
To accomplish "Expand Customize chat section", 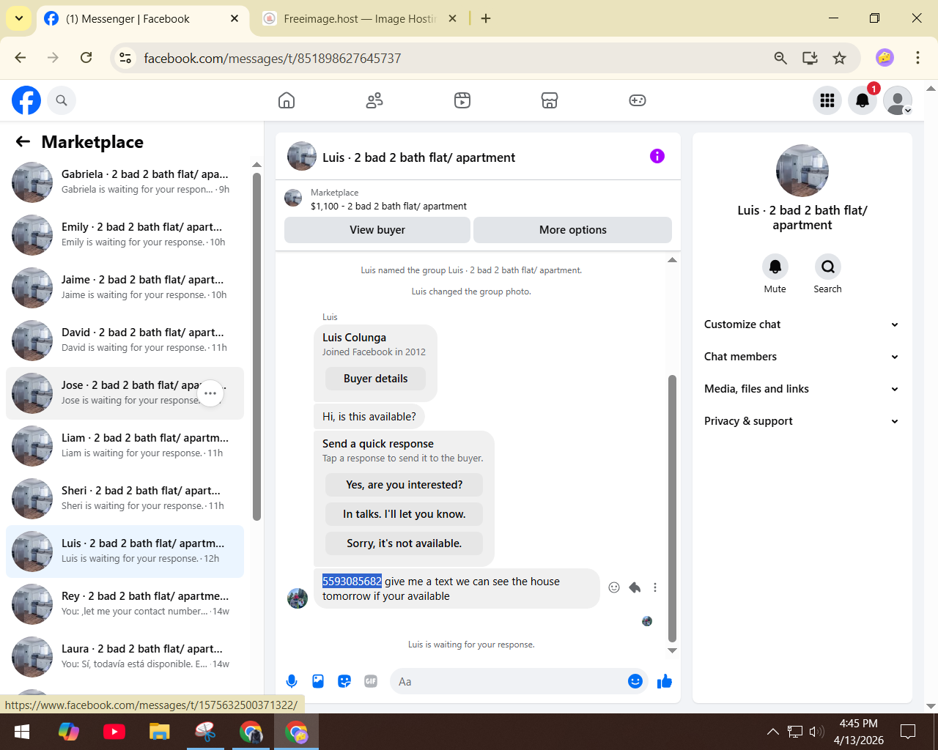I will tap(802, 324).
